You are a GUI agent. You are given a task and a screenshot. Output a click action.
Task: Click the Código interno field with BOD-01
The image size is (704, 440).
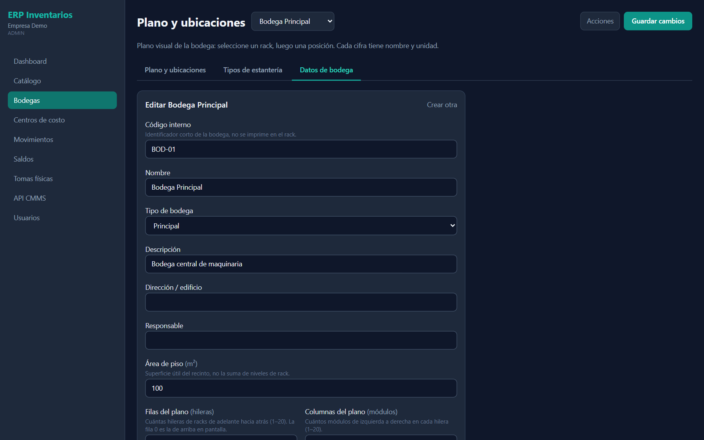point(301,149)
